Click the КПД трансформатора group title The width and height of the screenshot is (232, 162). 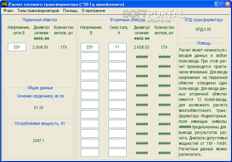204,20
